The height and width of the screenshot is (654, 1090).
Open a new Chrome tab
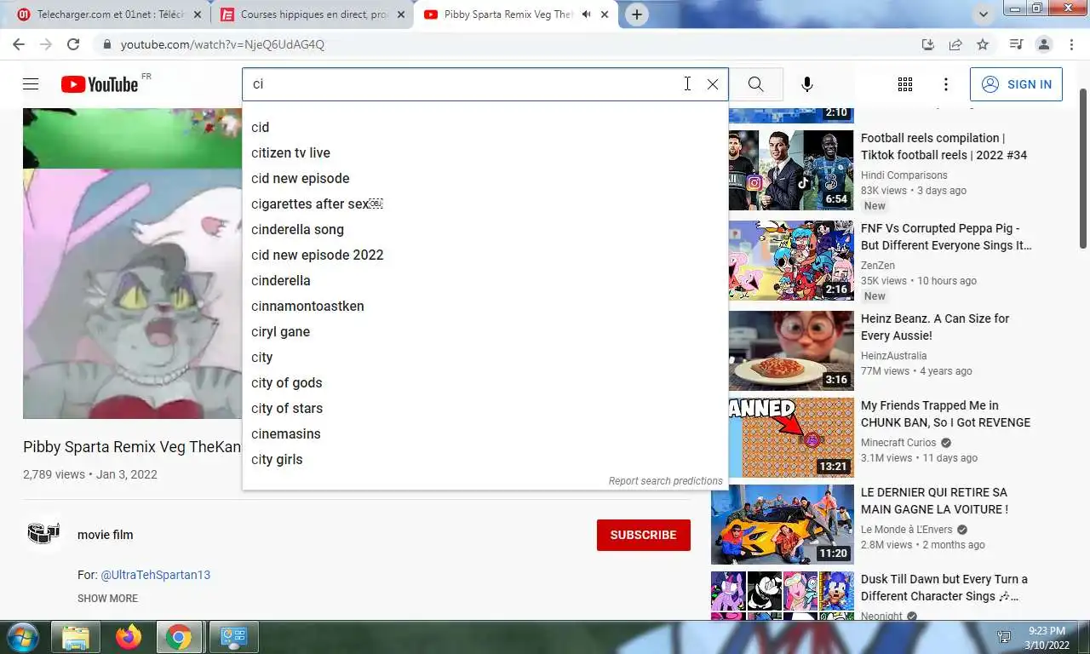coord(637,14)
